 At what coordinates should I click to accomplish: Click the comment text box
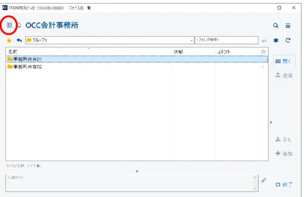[x=132, y=183]
